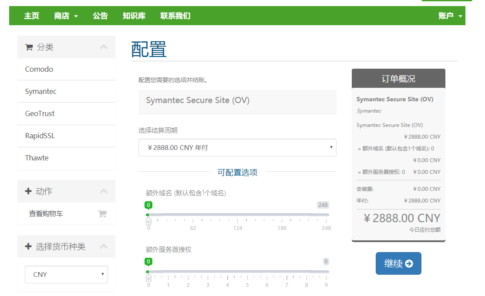The height and width of the screenshot is (296, 485).
Task: Open the 商店 menu
Action: [x=66, y=16]
